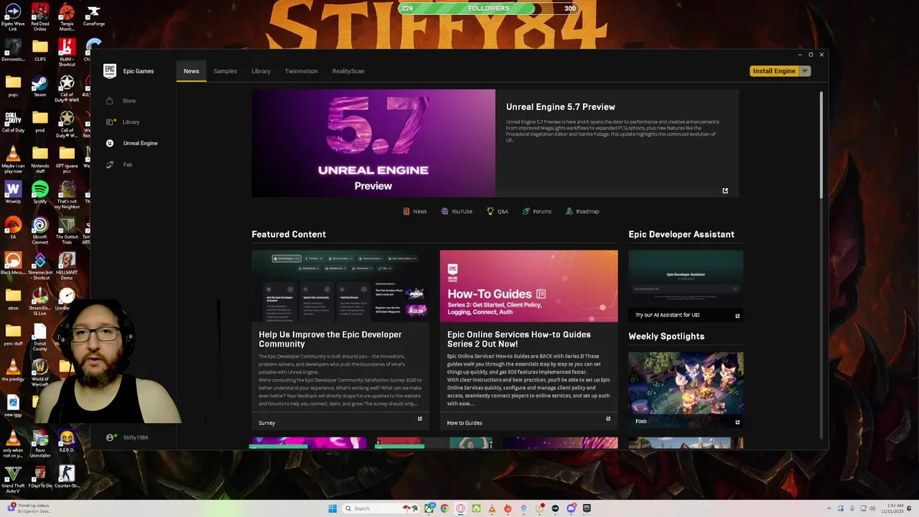Screen dimensions: 919x517
Task: Click the launcher vertical scrollbar
Action: (821, 144)
